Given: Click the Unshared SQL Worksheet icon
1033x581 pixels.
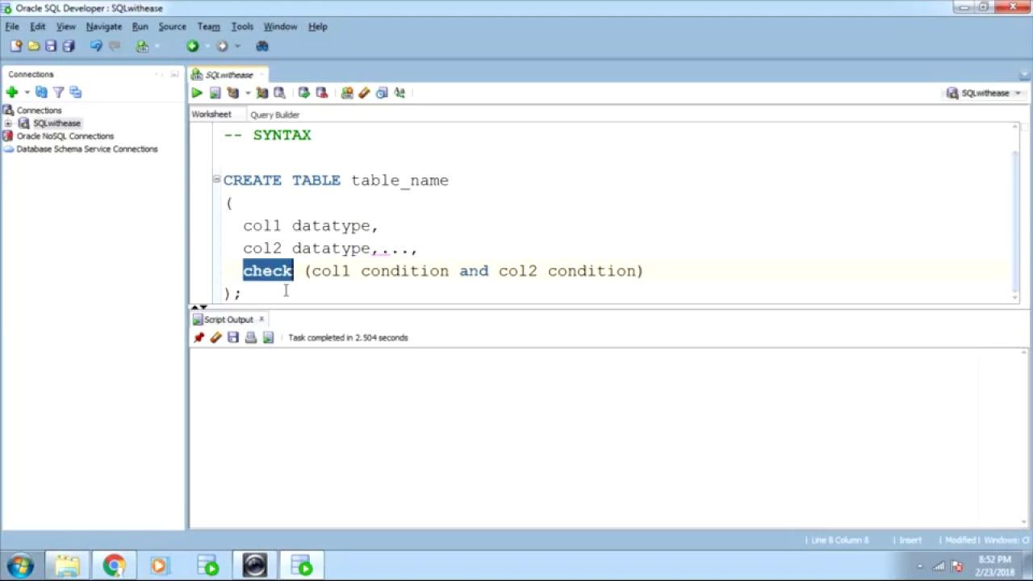Looking at the screenshot, I should click(347, 93).
